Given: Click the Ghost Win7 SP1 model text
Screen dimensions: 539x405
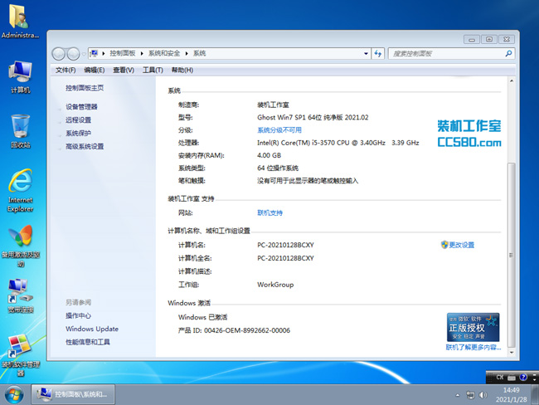Looking at the screenshot, I should click(x=313, y=117).
